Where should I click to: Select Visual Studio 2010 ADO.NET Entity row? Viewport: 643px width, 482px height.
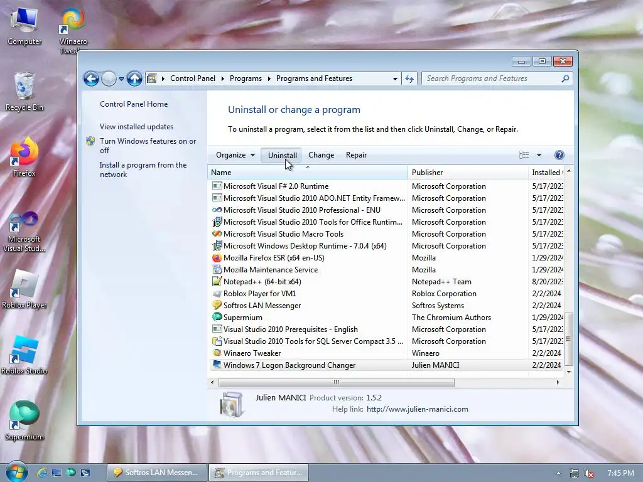pos(386,198)
